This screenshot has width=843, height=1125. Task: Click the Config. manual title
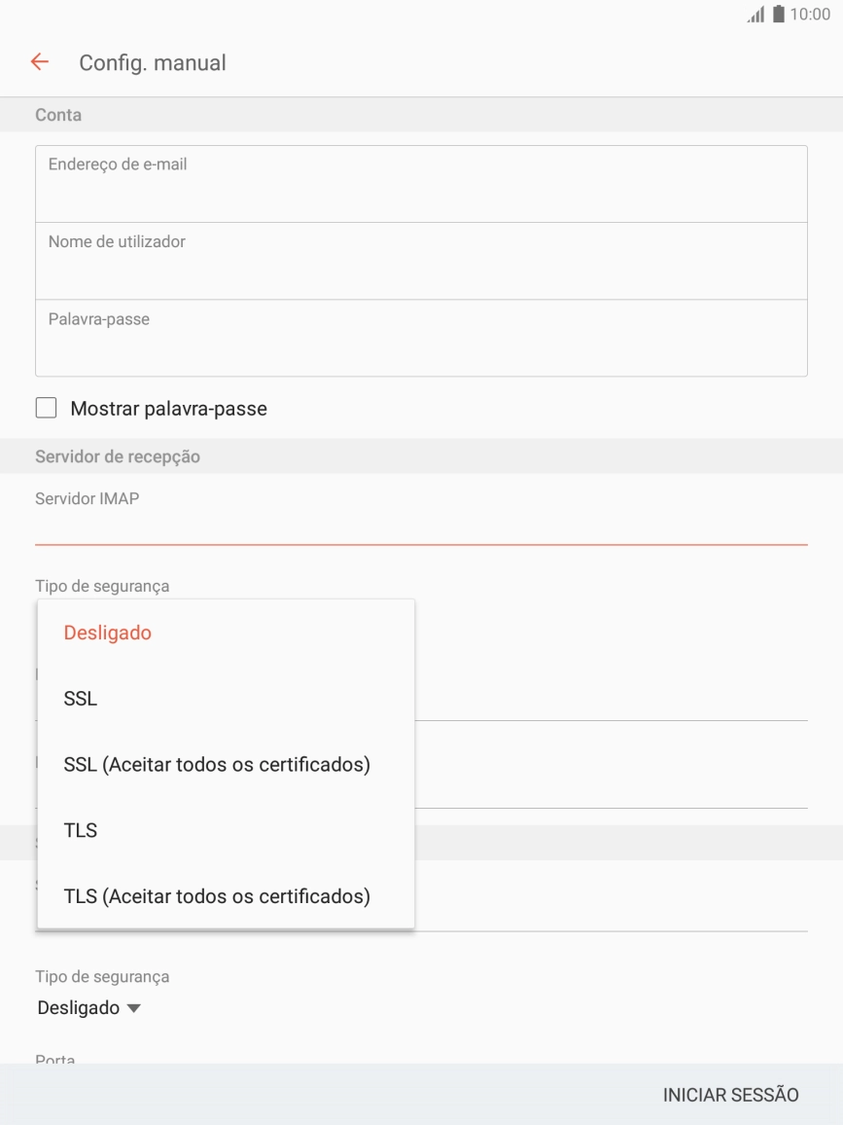(151, 62)
